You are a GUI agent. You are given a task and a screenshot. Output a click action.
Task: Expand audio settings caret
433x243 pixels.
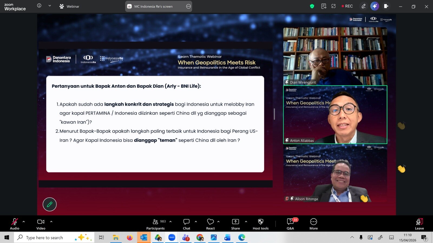click(24, 222)
